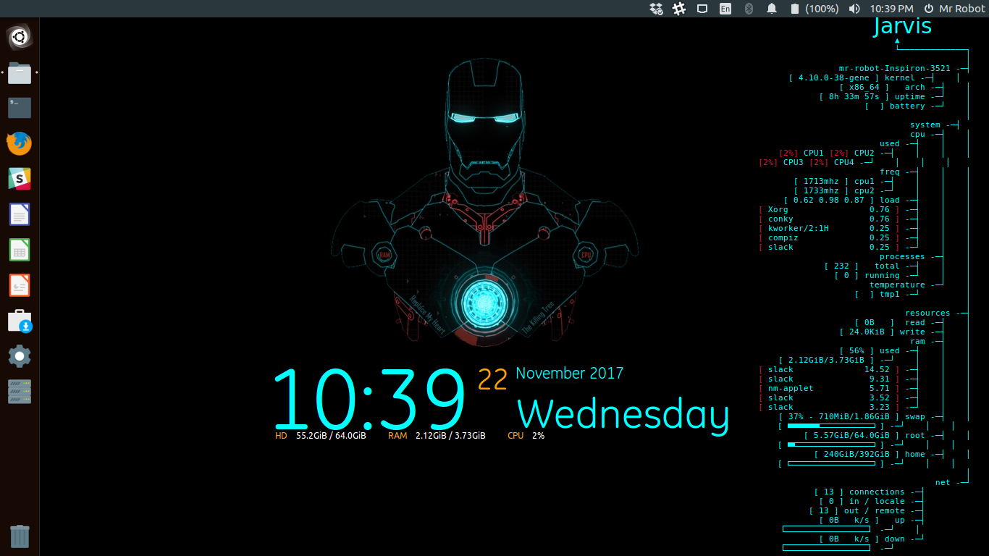This screenshot has width=989, height=556.
Task: Click the slack 9.31 memory row
Action: click(829, 379)
